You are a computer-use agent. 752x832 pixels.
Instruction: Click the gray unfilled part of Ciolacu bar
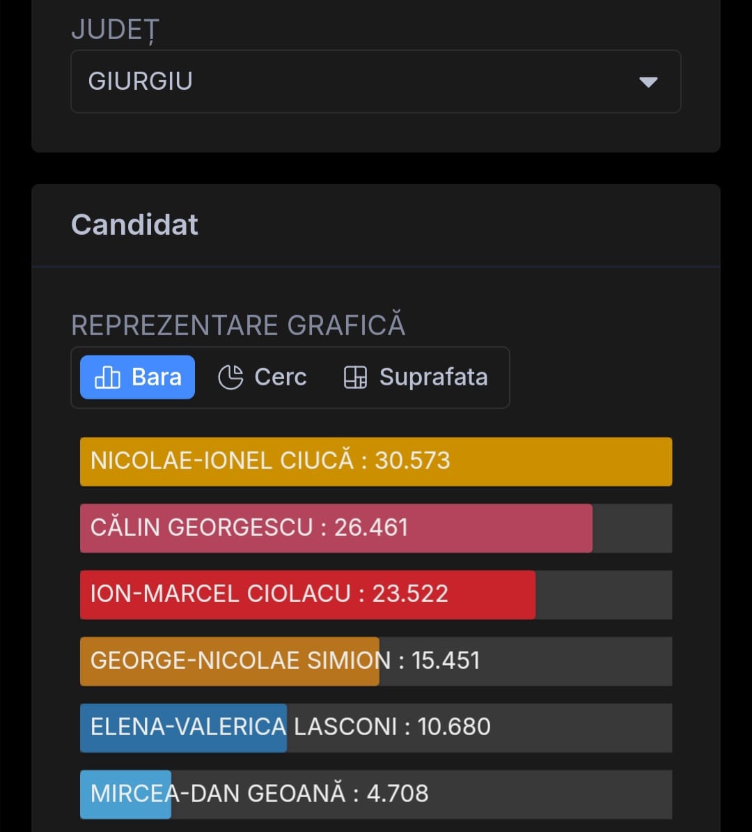point(604,594)
